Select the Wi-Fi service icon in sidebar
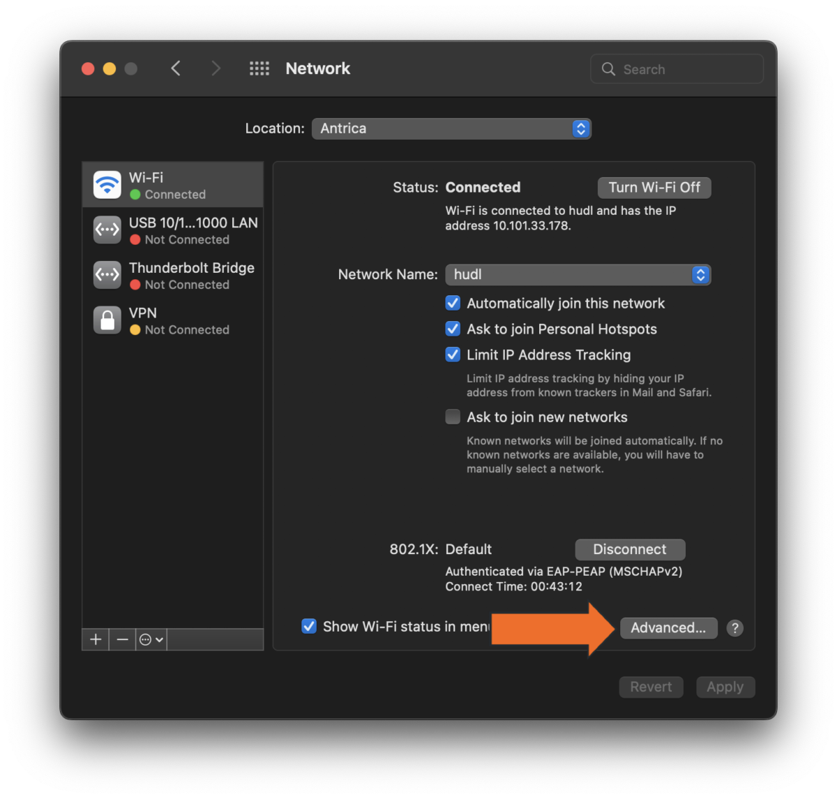The height and width of the screenshot is (799, 837). coord(107,184)
